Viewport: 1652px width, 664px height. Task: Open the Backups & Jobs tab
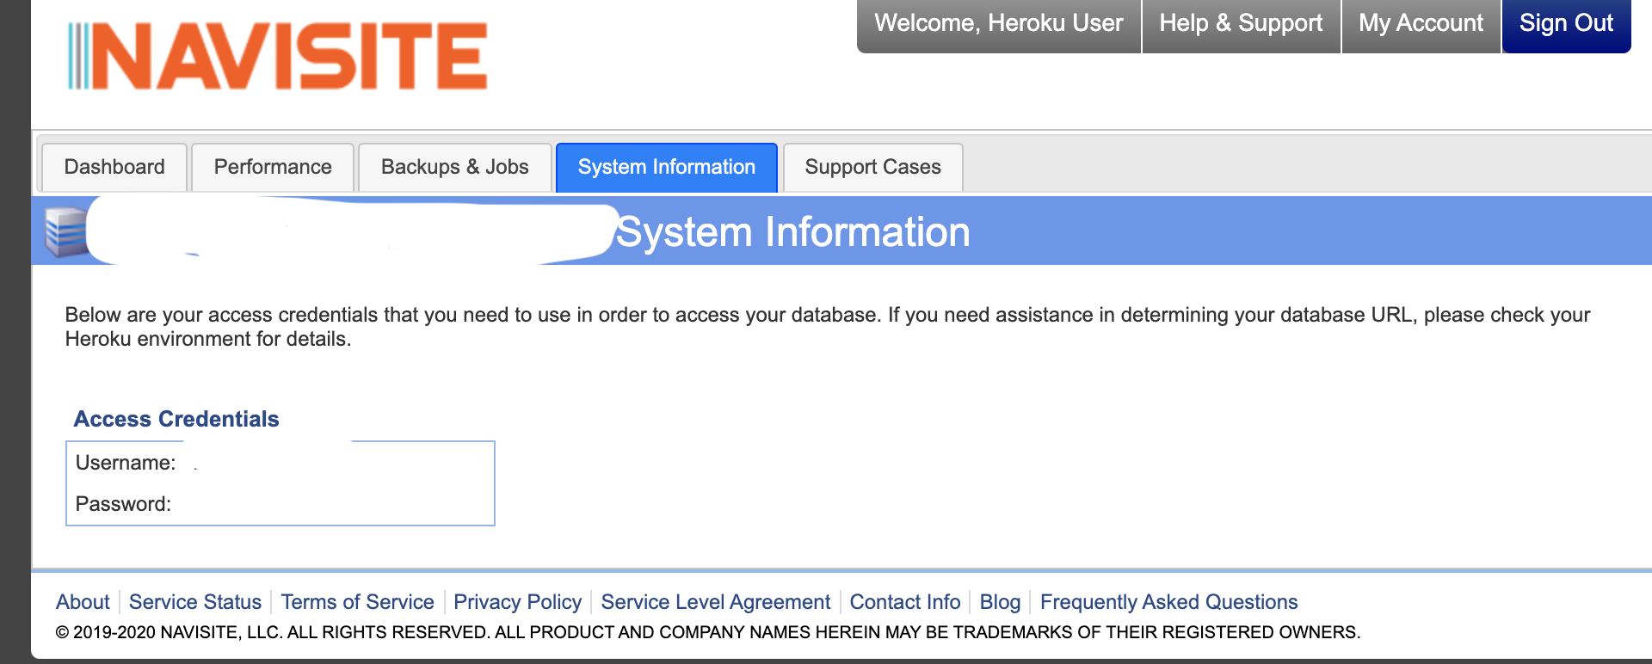point(454,167)
